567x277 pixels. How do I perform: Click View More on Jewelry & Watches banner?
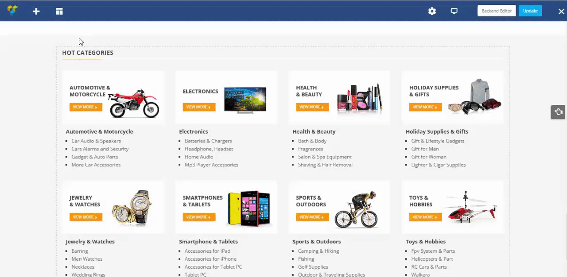coord(85,217)
